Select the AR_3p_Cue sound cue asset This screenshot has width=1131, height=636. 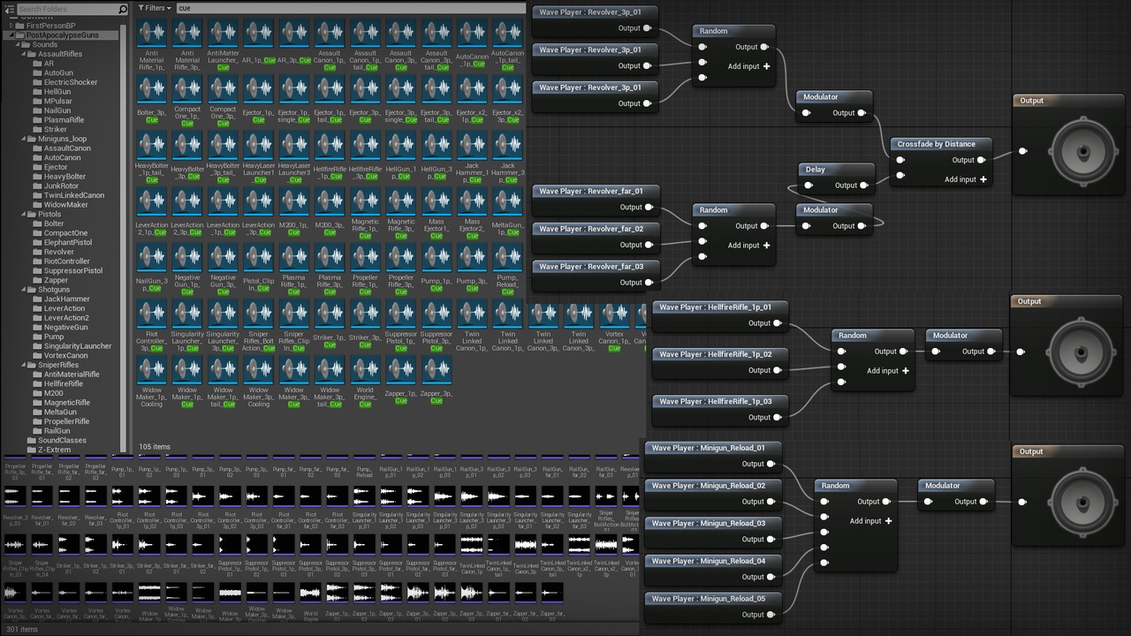coord(294,46)
